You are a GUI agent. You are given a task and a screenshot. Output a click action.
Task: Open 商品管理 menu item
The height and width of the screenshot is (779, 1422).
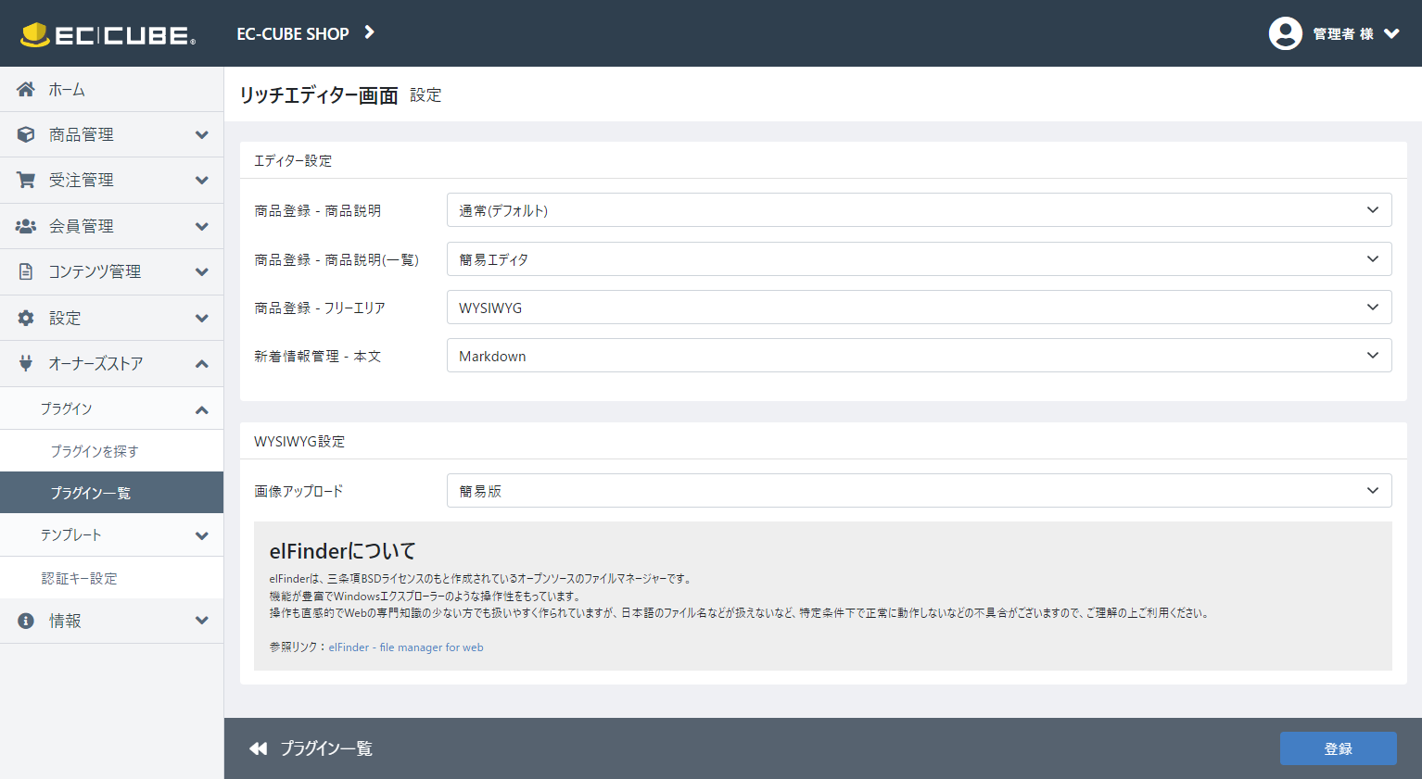coord(111,134)
